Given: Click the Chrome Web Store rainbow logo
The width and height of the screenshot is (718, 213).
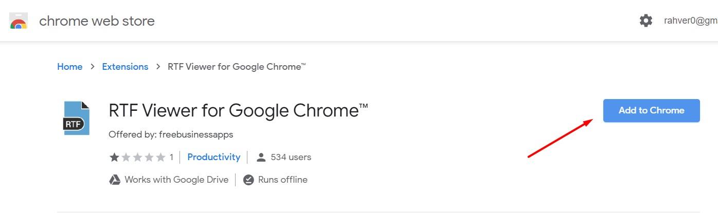Looking at the screenshot, I should [19, 21].
